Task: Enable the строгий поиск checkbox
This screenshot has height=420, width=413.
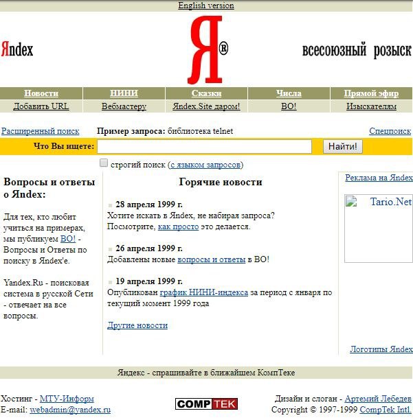Action: pos(104,163)
